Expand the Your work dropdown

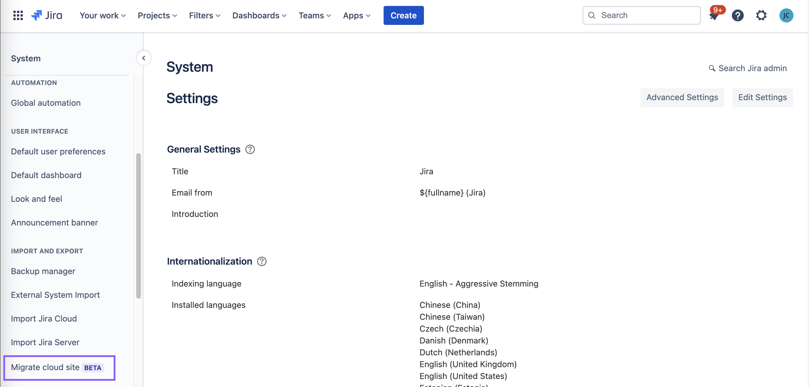coord(102,15)
